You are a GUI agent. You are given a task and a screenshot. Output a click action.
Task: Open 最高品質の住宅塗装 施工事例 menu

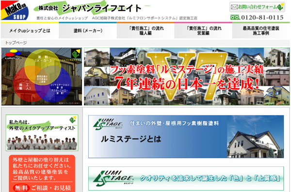tap(261, 31)
